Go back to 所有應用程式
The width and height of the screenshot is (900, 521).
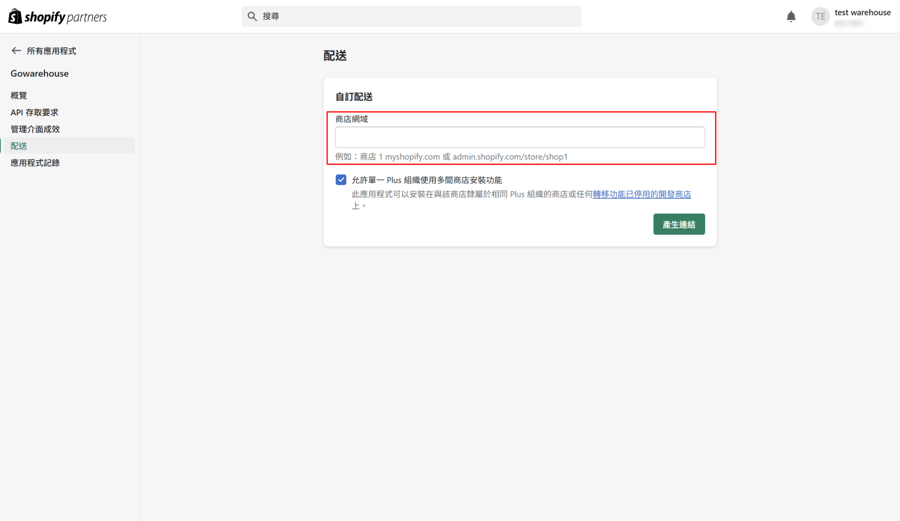click(51, 51)
